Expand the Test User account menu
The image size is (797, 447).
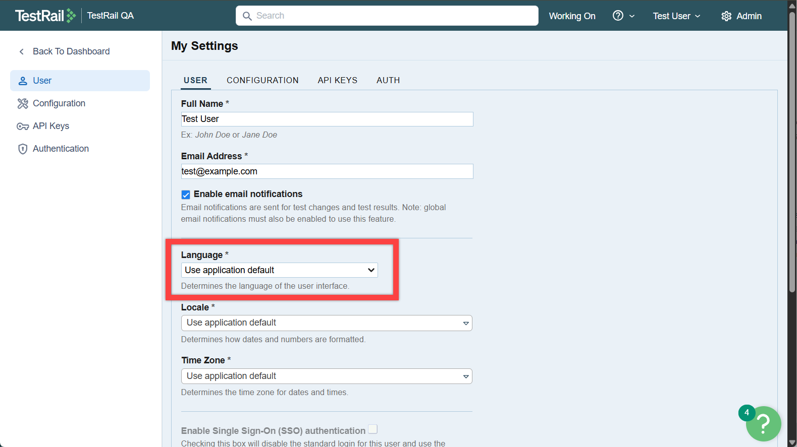click(676, 16)
